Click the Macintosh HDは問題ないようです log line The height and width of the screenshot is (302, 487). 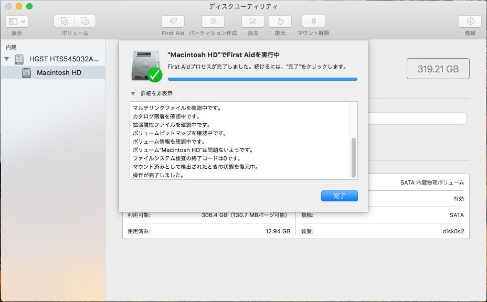[193, 150]
